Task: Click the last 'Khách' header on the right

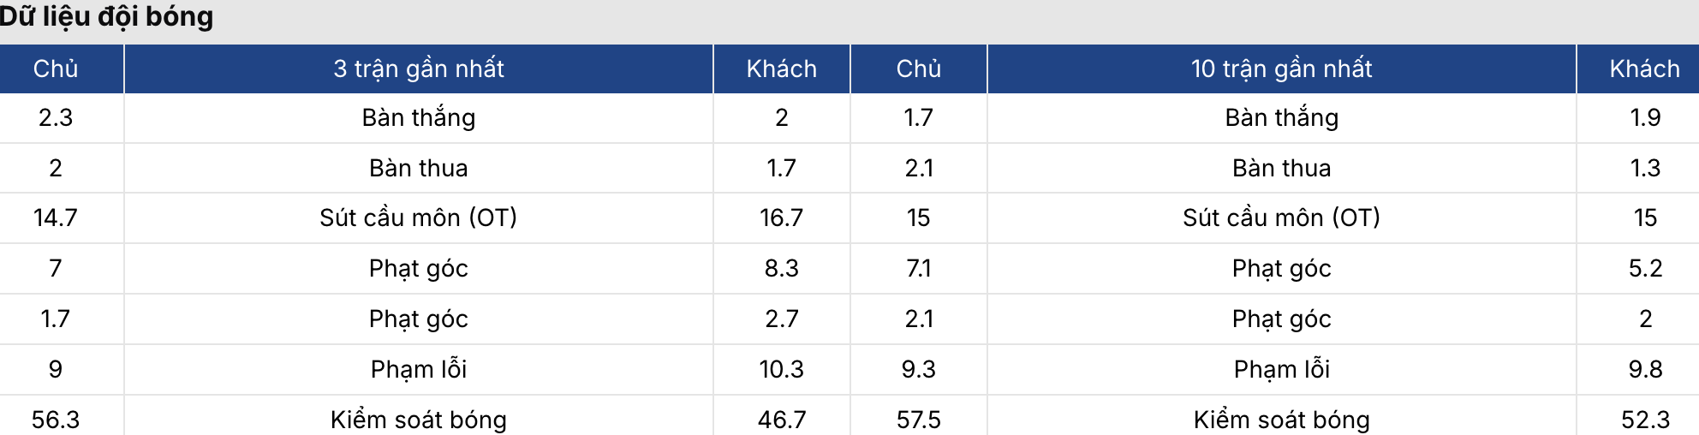Action: pyautogui.click(x=1644, y=69)
